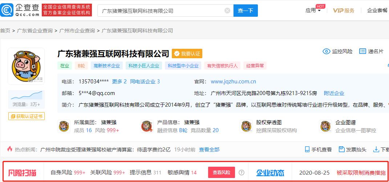Click 风险扫描 heading

click(x=22, y=173)
